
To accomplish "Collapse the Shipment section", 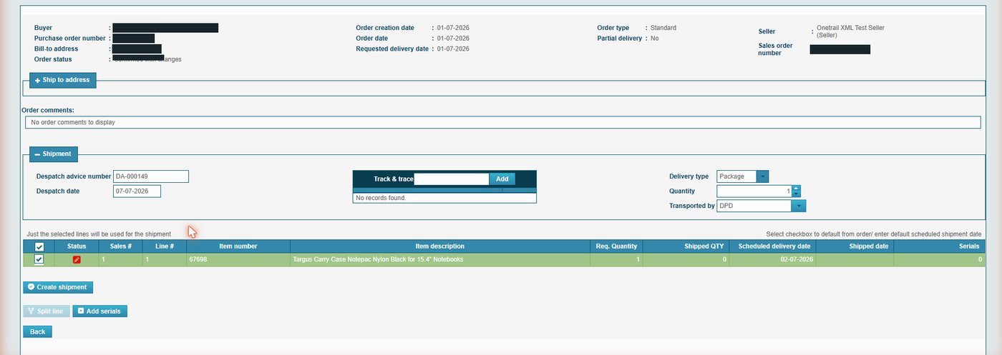I will click(54, 154).
